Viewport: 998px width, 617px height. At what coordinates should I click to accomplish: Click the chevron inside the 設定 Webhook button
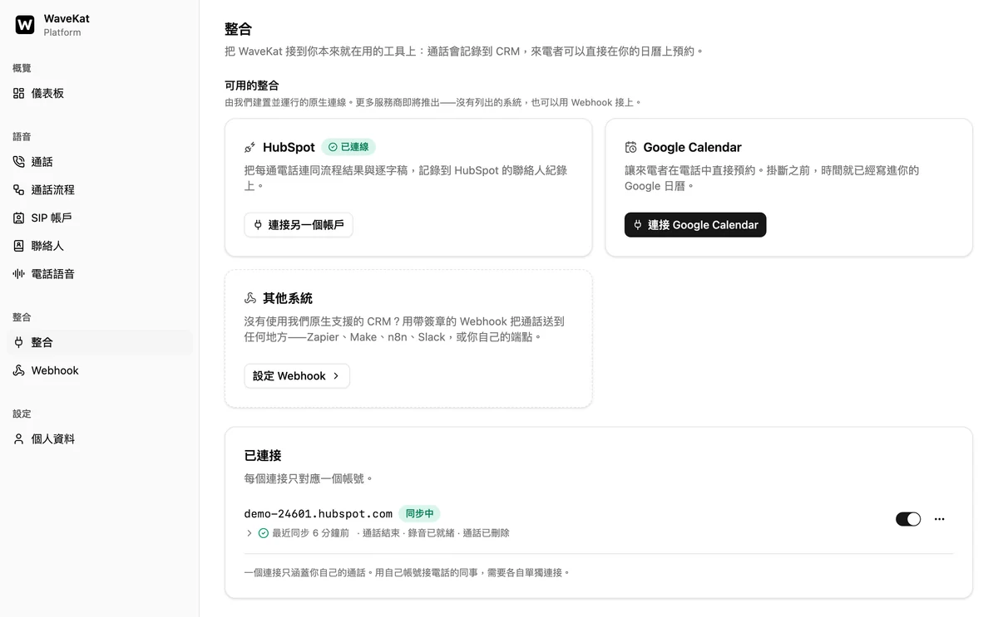pyautogui.click(x=336, y=376)
